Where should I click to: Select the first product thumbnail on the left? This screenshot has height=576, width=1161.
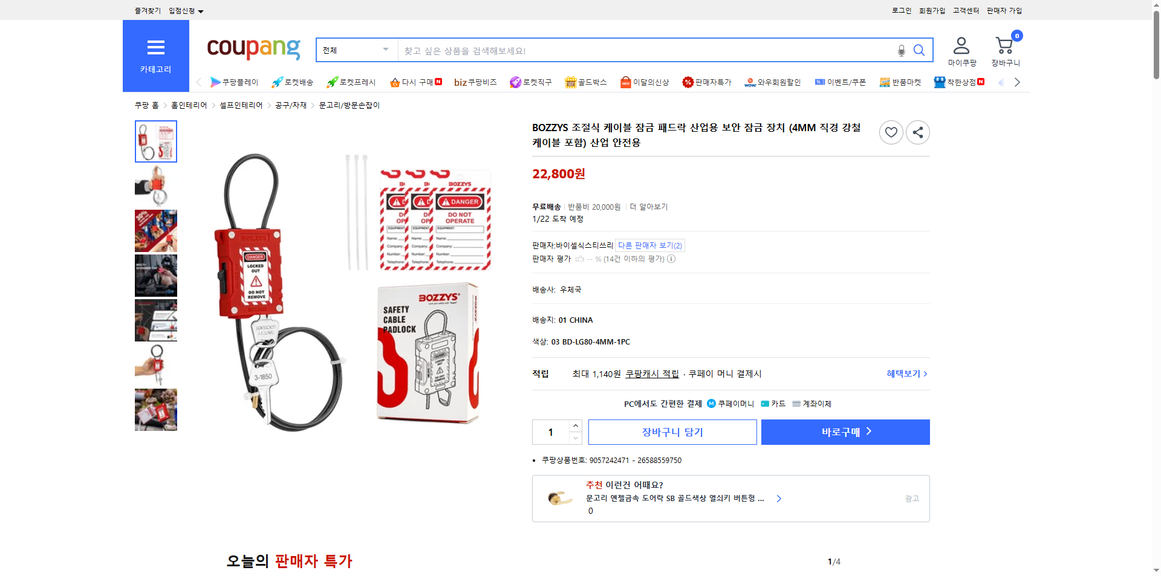point(155,141)
